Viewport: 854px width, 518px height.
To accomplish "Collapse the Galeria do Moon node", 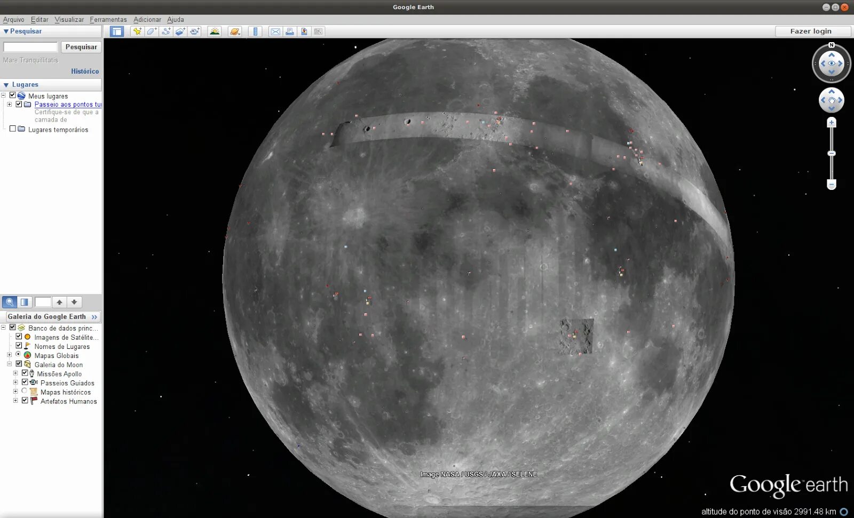I will pyautogui.click(x=9, y=364).
